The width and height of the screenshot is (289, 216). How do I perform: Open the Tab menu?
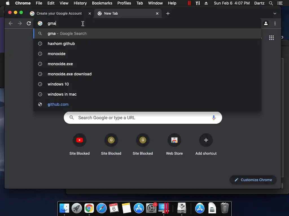pyautogui.click(x=139, y=3)
